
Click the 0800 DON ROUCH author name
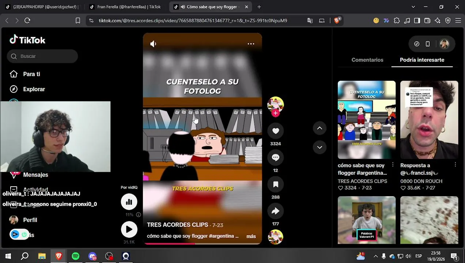421,181
